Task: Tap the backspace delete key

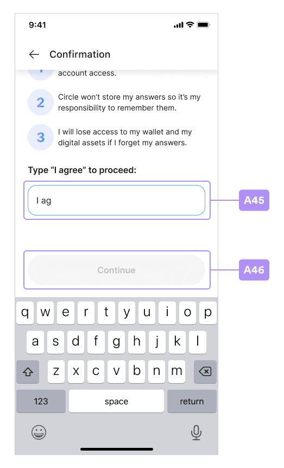Action: pos(205,372)
